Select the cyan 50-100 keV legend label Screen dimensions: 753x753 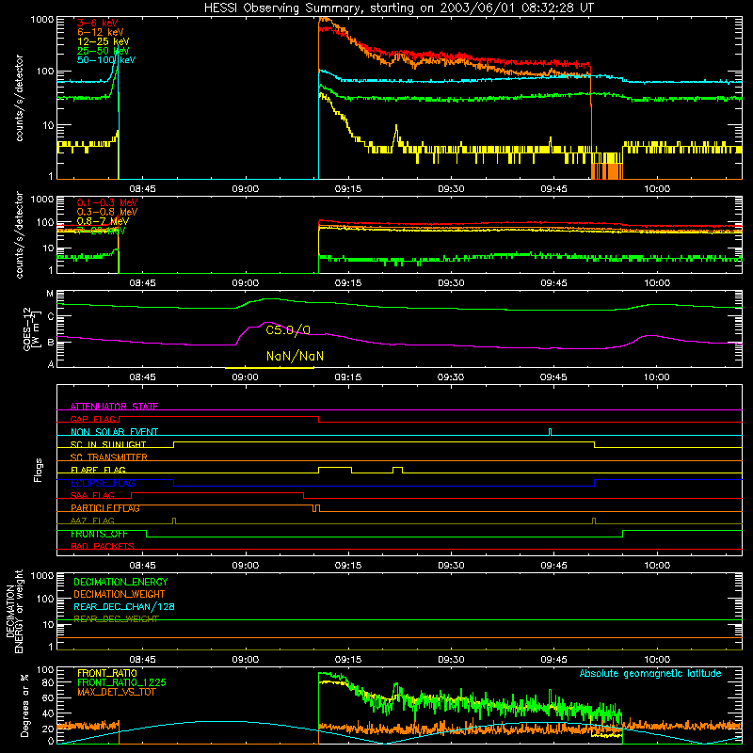(x=106, y=60)
